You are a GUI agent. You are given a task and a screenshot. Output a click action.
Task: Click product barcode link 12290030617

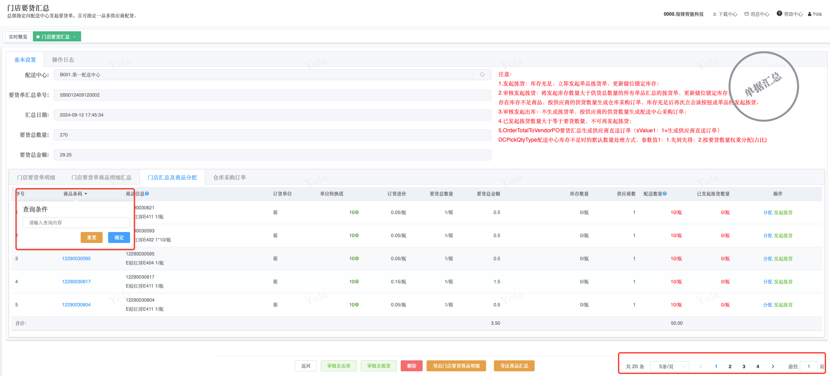(76, 282)
